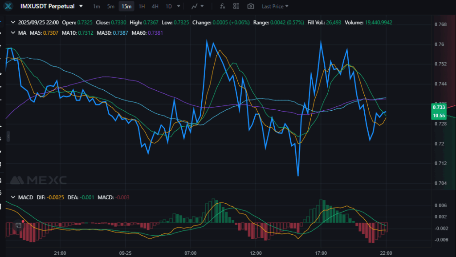Click the MEXC logo icon
This screenshot has width=456, height=257.
click(9, 6)
